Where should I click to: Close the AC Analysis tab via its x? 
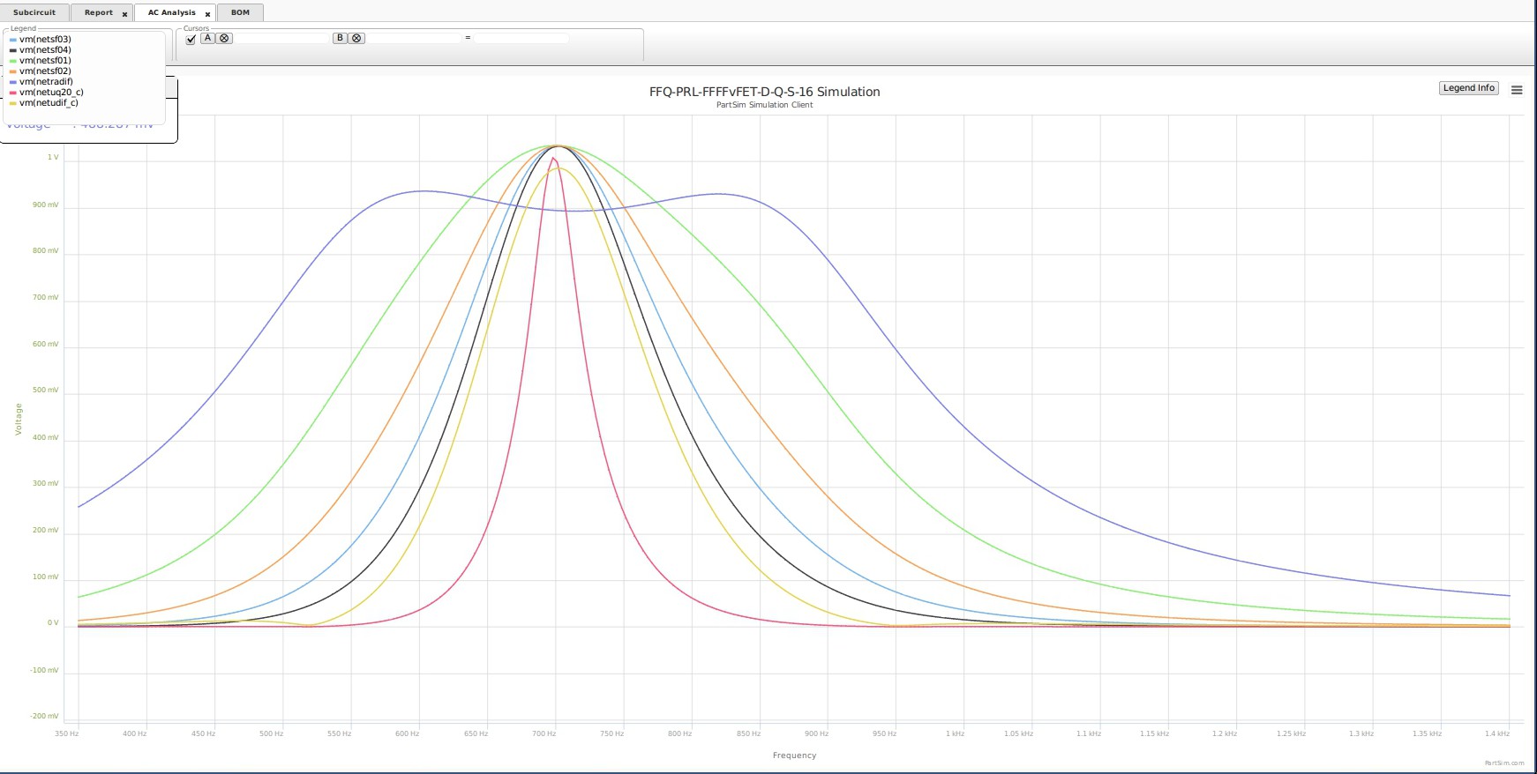[x=207, y=14]
